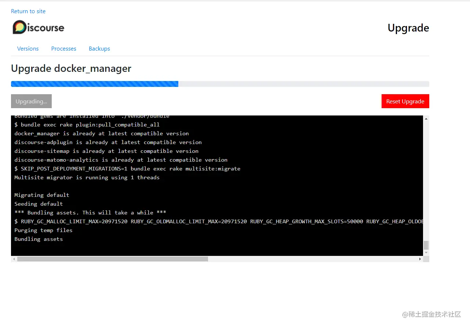Click the 'discourse-matomo-analytics is already' line

point(121,160)
